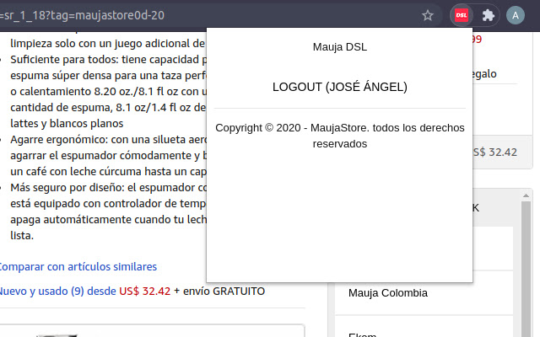Open Comparar con artículos similares link
Viewport: 540px width, 337px height.
pyautogui.click(x=78, y=267)
